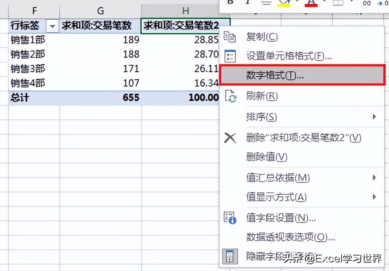The image size is (389, 271).
Task: Toggle Italic in the mini toolbar
Action: pos(247,2)
